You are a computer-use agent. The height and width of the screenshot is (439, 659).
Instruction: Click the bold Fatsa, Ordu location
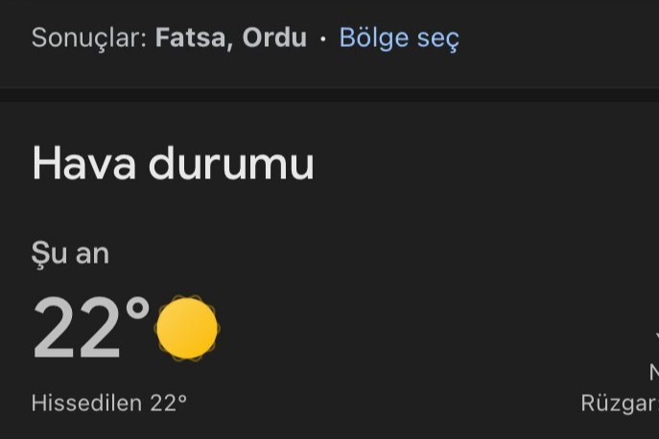231,37
